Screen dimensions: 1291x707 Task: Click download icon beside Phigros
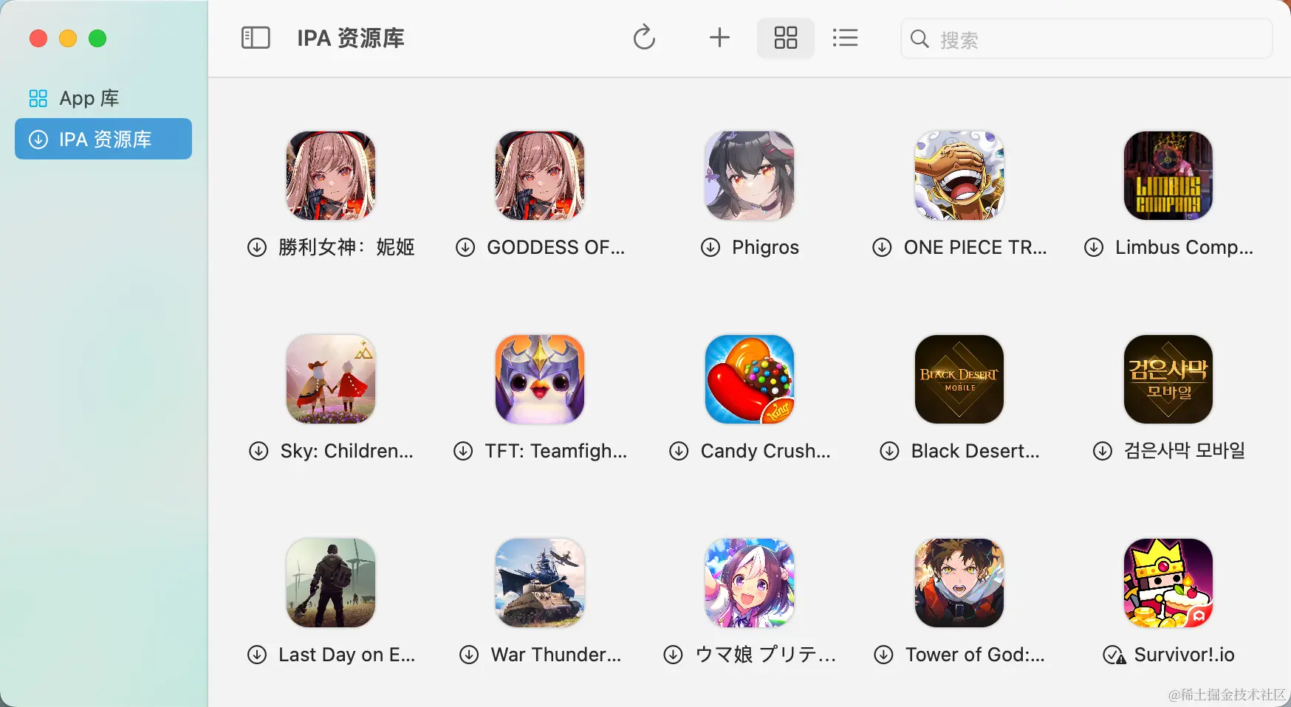pos(710,247)
